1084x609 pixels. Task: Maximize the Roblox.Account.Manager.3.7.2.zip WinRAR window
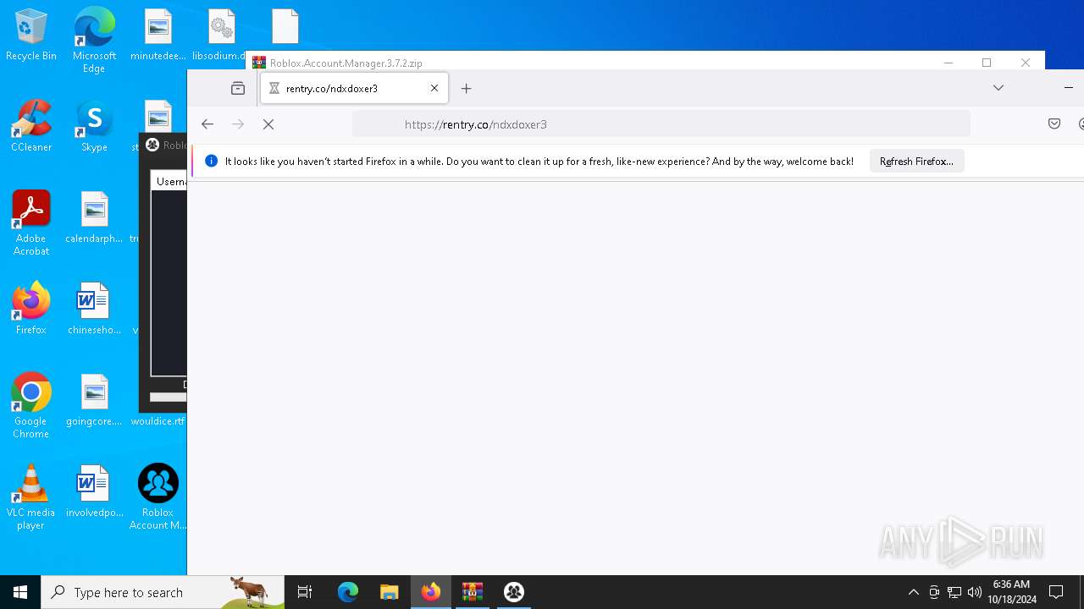[987, 63]
